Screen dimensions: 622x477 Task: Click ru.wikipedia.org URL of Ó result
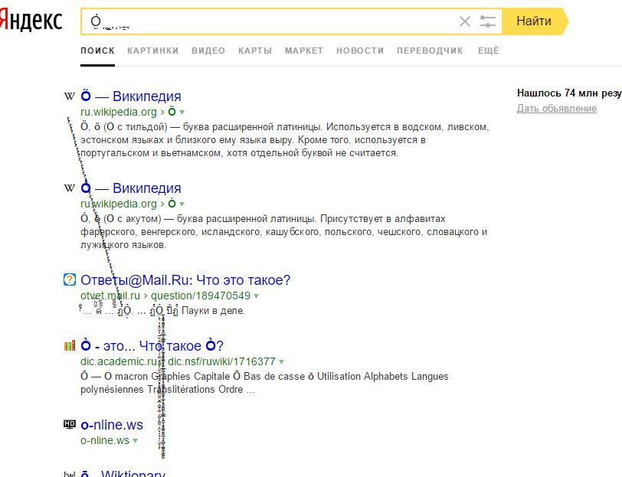pos(119,204)
